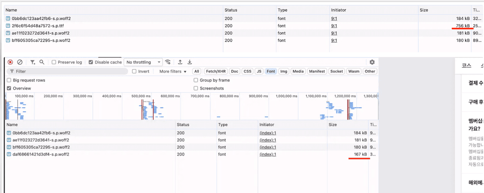
Task: Open network settings gear icon
Action: tap(372, 62)
